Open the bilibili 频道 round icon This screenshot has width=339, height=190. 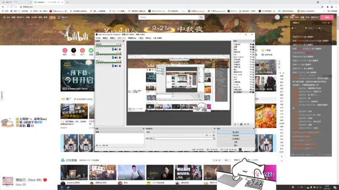91,50
